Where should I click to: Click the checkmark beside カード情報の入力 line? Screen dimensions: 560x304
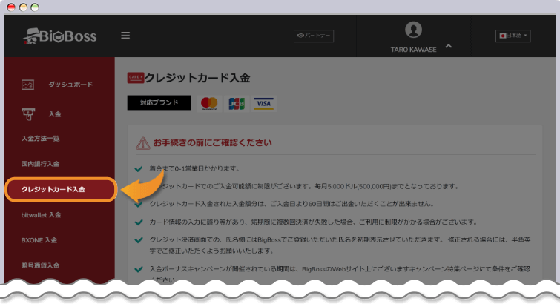(x=139, y=222)
